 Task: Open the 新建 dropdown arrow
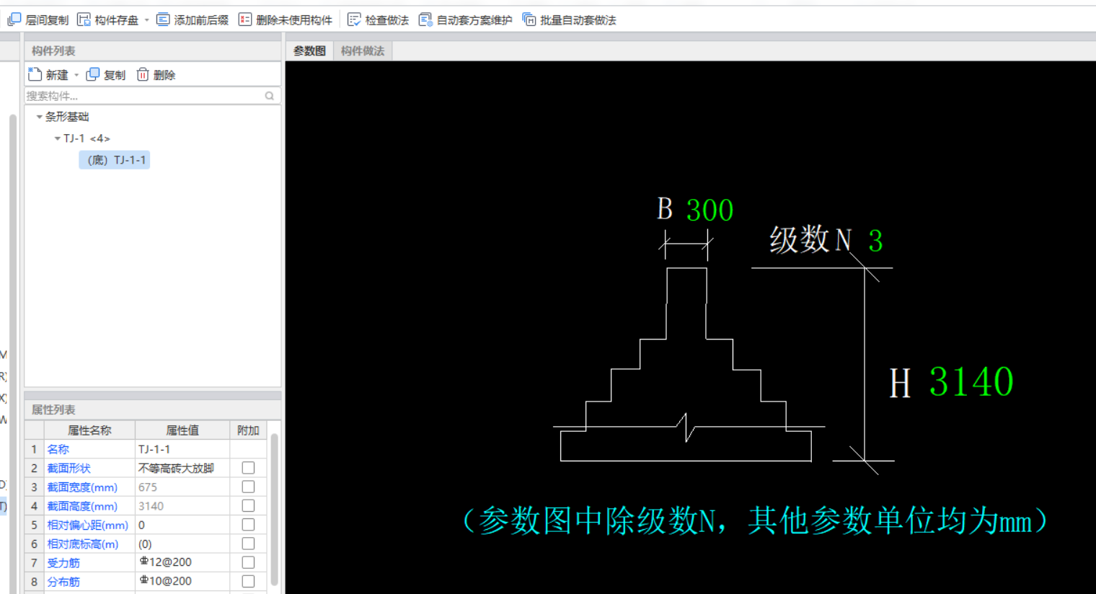point(76,75)
